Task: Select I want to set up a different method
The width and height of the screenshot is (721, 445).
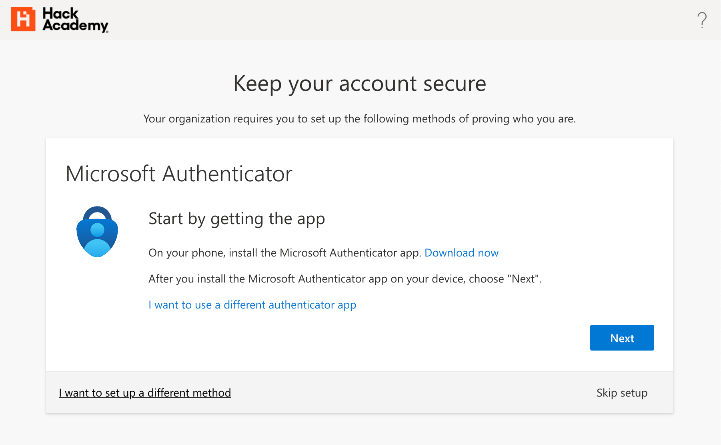Action: (145, 393)
